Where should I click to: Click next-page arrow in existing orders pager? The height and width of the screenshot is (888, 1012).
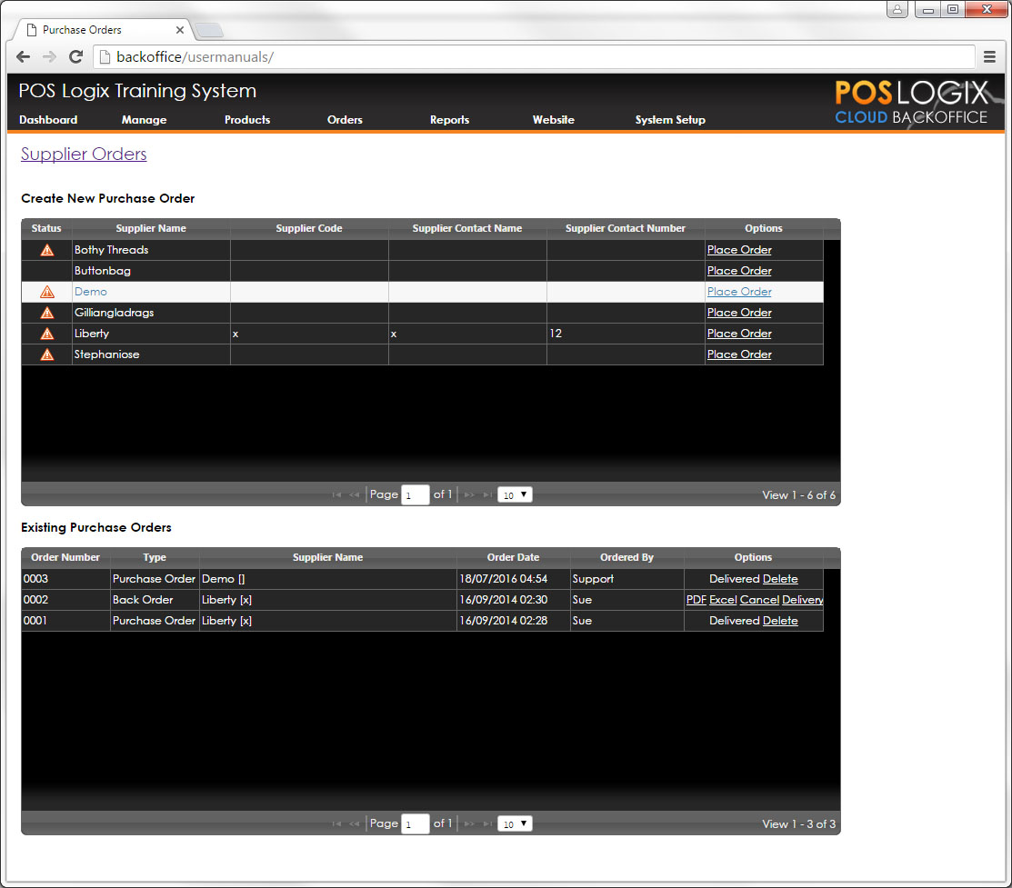click(469, 824)
